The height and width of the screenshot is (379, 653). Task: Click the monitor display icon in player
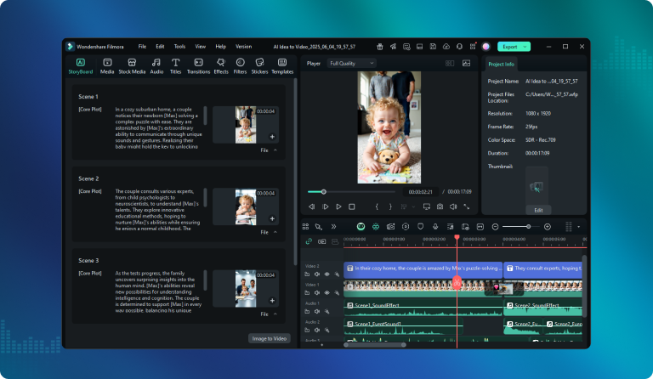(x=427, y=206)
